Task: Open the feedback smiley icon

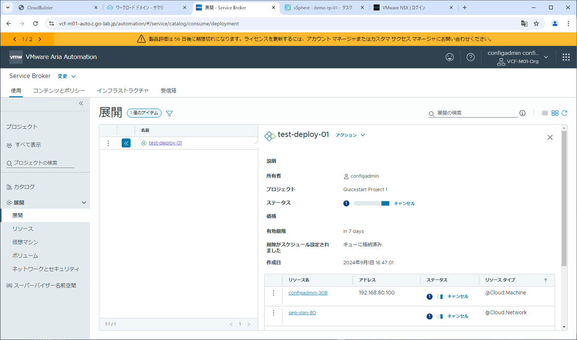Action: pyautogui.click(x=450, y=57)
